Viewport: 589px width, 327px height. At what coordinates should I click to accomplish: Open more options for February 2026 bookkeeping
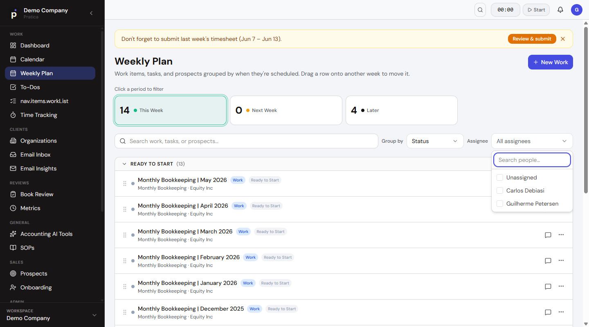coord(561,260)
